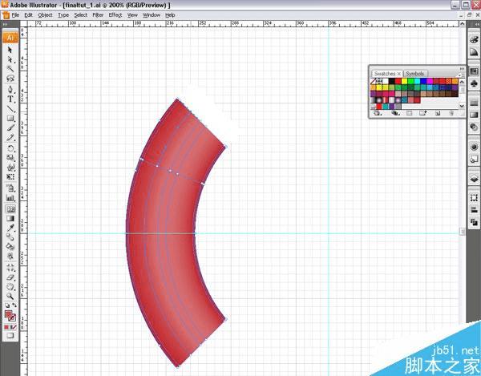Select the Symbol Sprayer tool
The width and height of the screenshot is (481, 376).
pos(10,188)
